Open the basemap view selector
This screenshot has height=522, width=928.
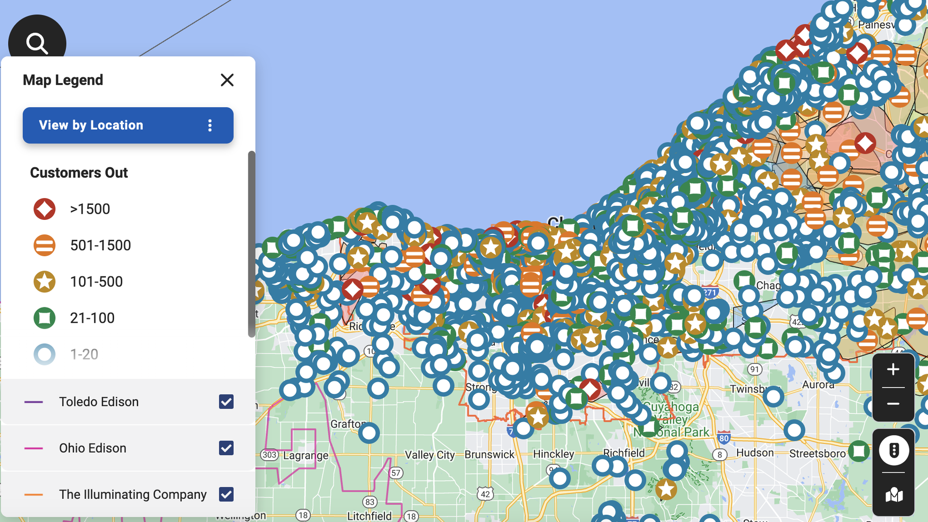894,495
